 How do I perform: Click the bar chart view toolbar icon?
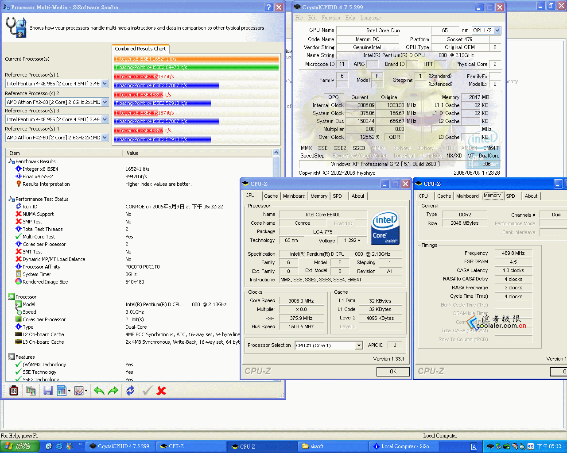pyautogui.click(x=62, y=391)
